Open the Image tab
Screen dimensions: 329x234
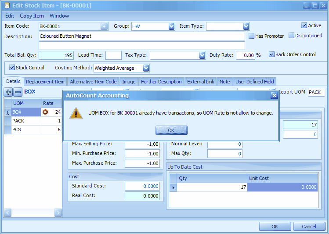129,82
